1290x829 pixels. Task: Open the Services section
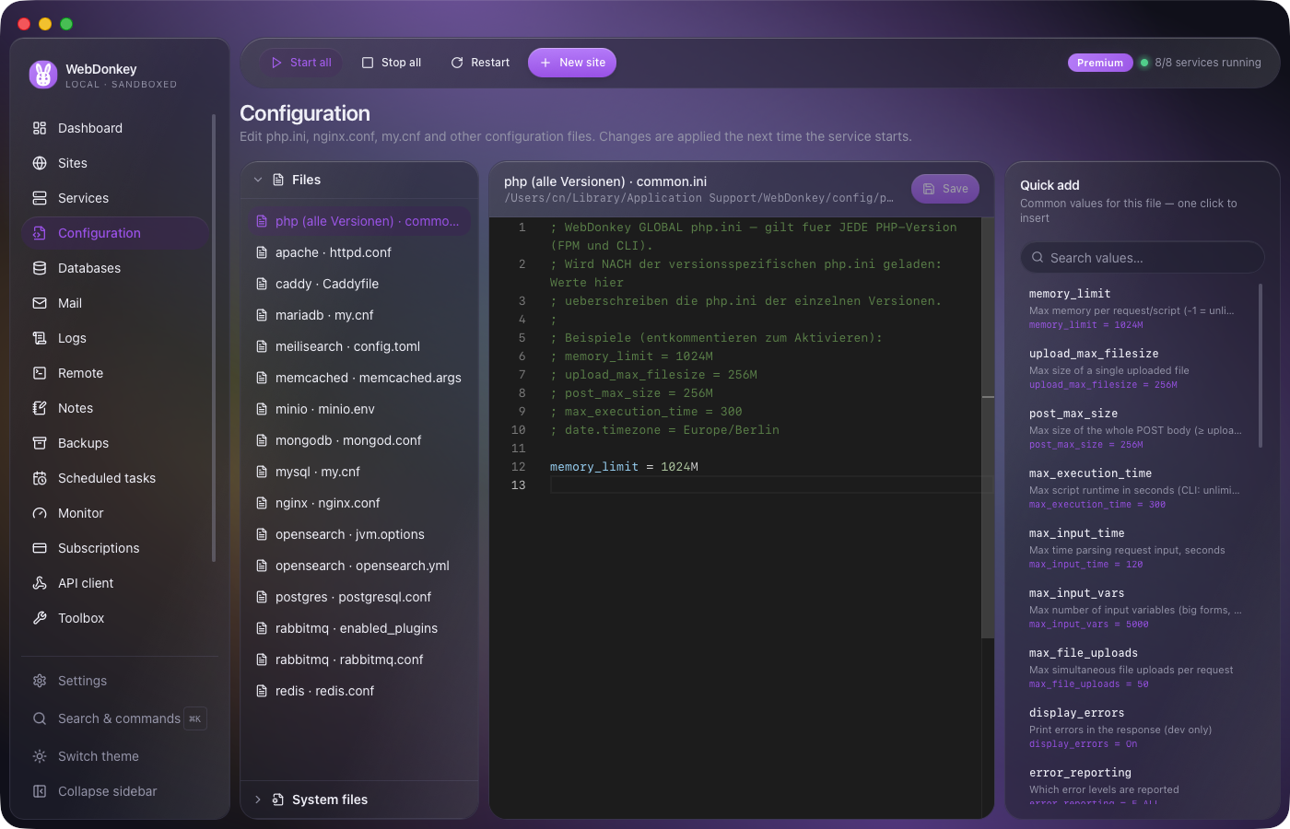click(115, 198)
